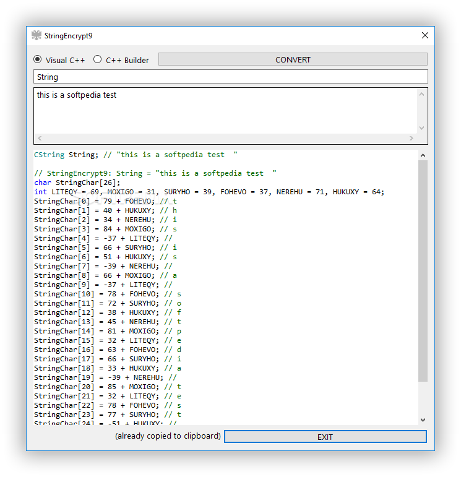
Task: Click the 'StringChar[18] = 33 + HUKUXY' line
Action: [x=108, y=368]
